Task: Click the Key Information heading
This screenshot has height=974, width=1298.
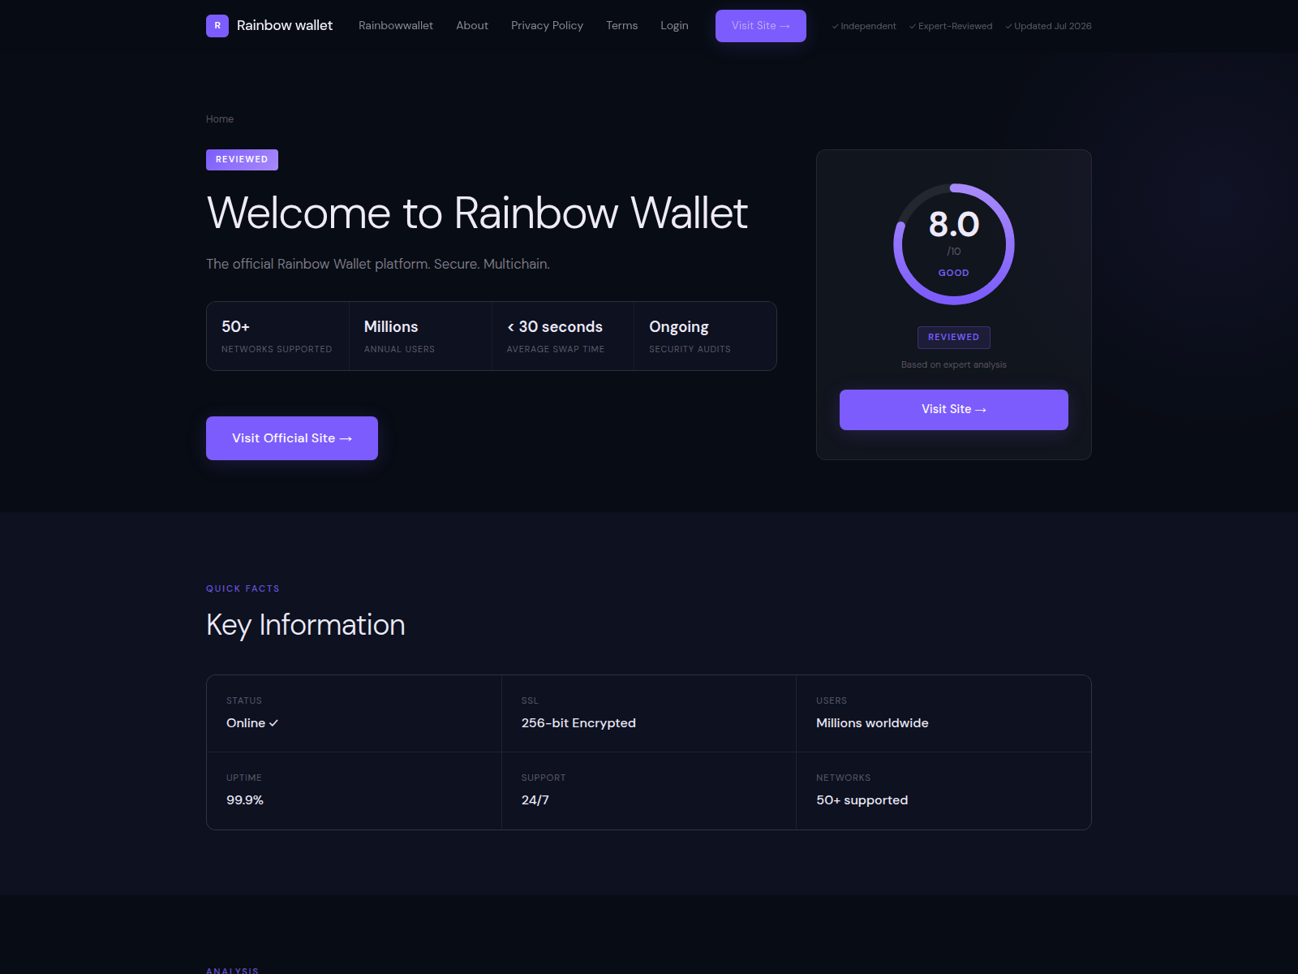Action: click(306, 625)
